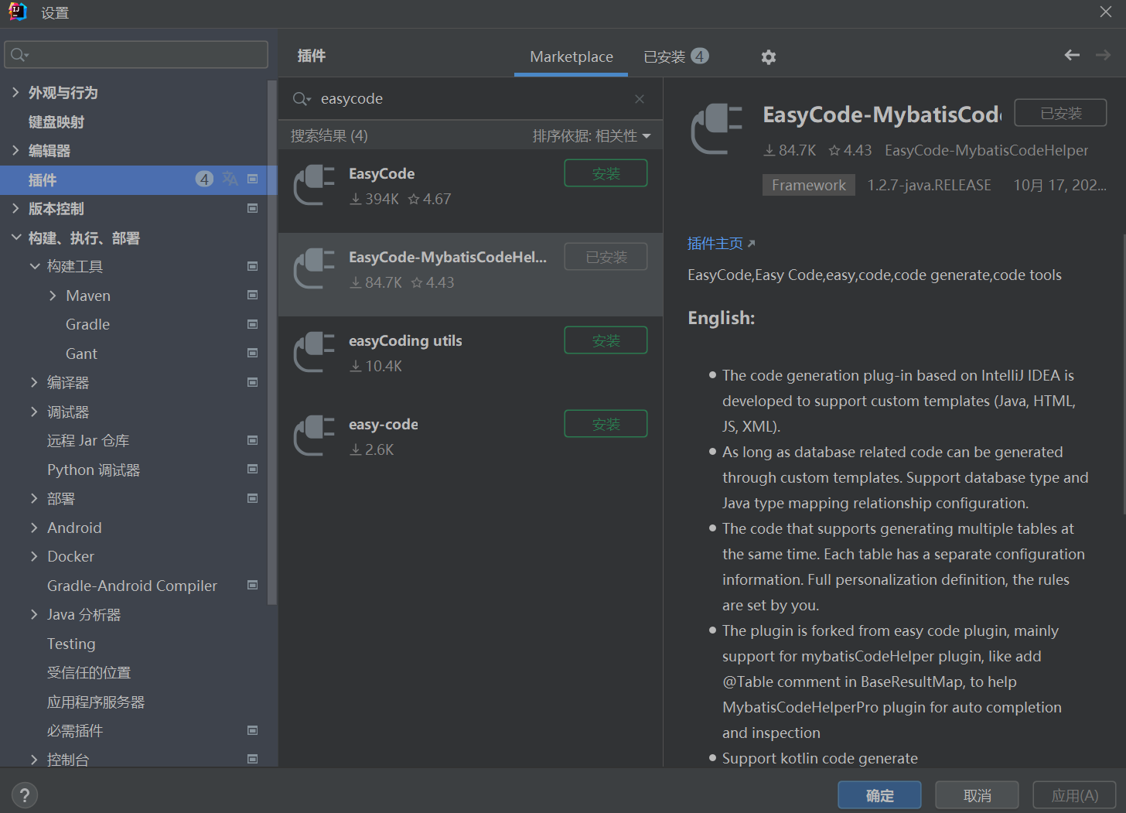Collapse the 构建、执行、部署 section
This screenshot has width=1126, height=813.
[15, 237]
